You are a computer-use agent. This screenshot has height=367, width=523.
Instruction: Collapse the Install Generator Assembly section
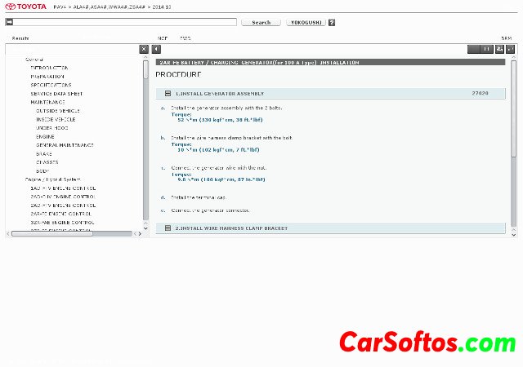(x=168, y=94)
